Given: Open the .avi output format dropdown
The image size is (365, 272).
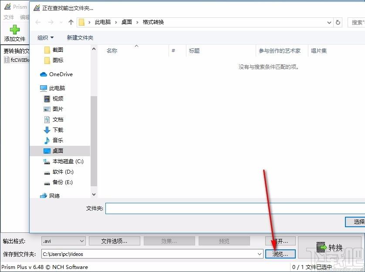Looking at the screenshot, I should pos(63,241).
